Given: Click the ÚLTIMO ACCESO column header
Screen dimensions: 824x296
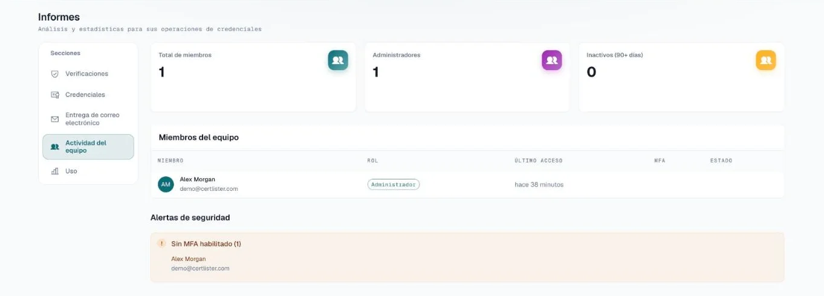Looking at the screenshot, I should click(x=539, y=161).
